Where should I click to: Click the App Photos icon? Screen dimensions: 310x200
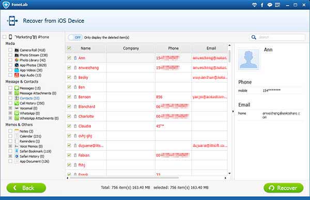[17, 65]
